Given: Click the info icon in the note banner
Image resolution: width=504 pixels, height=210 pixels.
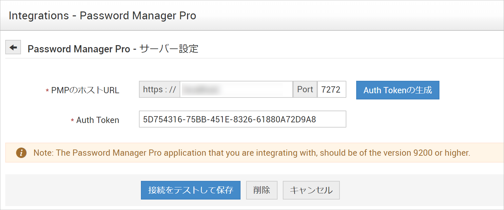Looking at the screenshot, I should point(21,153).
